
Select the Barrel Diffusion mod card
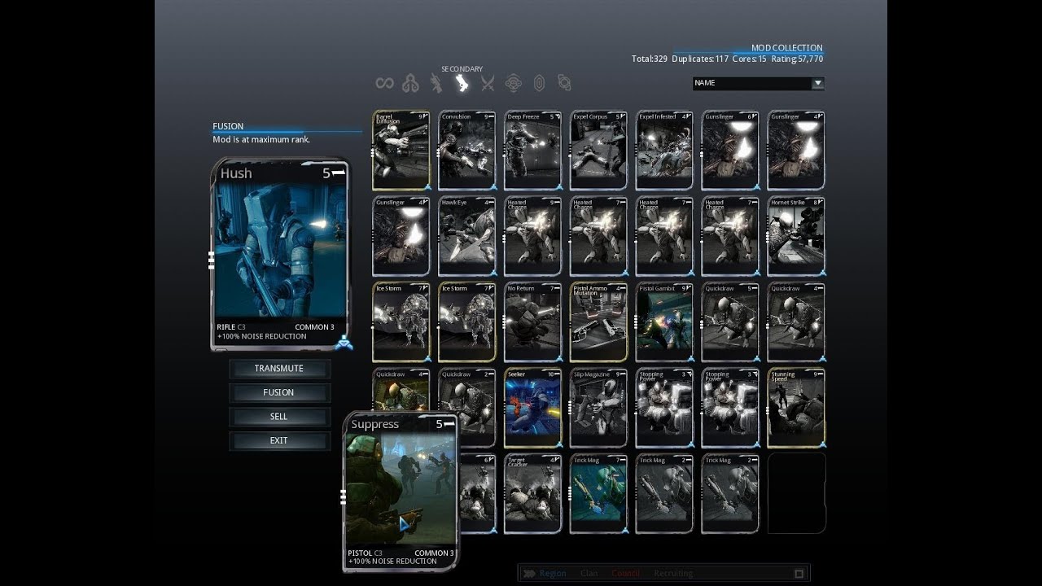401,151
